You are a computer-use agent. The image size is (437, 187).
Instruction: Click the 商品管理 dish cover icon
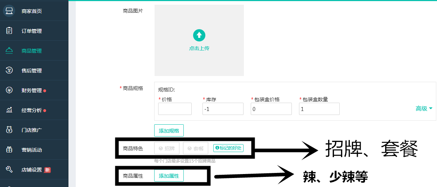(9, 50)
